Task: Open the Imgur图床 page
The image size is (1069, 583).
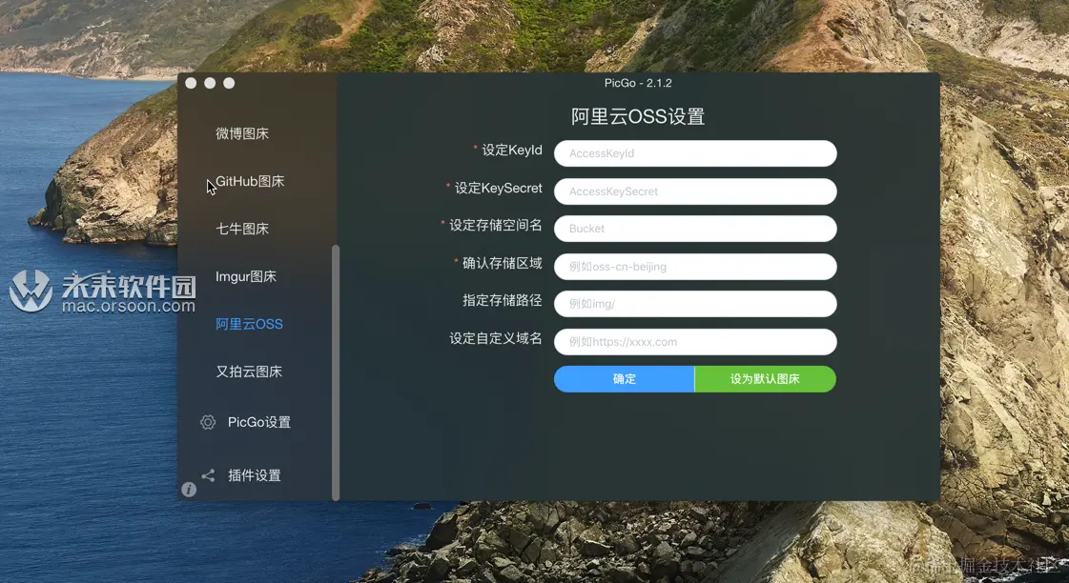Action: pos(245,276)
